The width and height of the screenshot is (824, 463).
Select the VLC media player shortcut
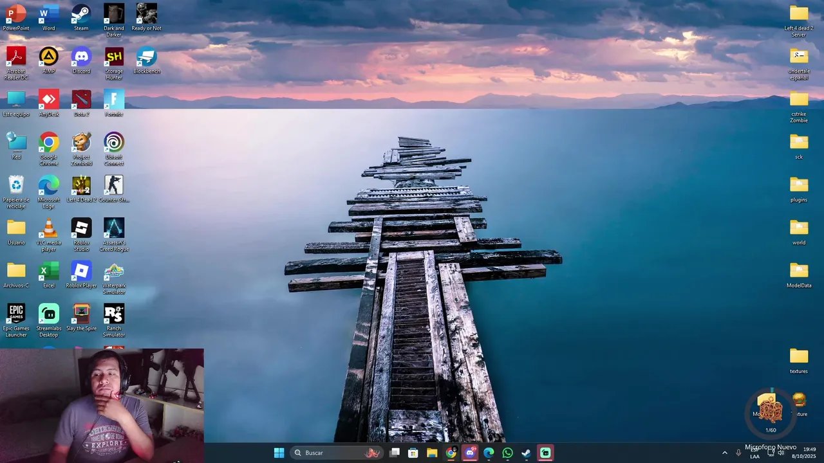tap(49, 235)
